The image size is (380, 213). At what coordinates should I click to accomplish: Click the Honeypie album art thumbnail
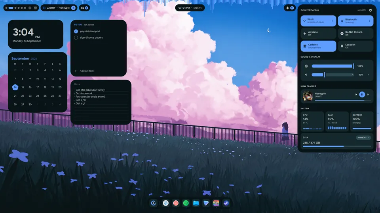tap(308, 96)
